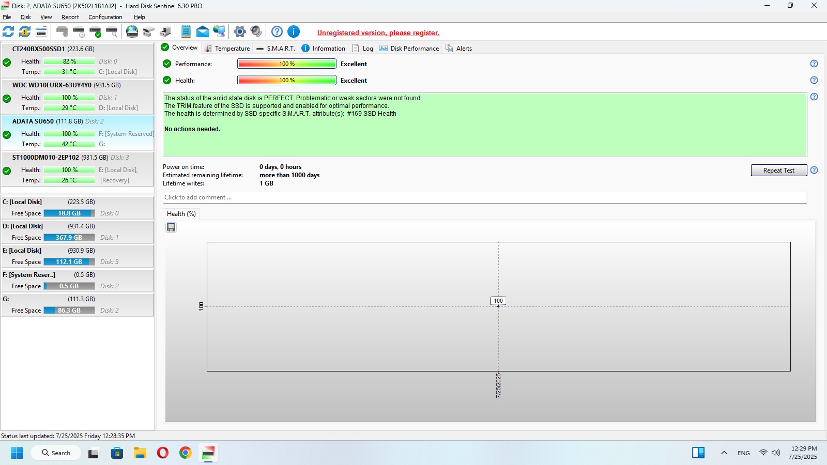Click the globe with monitor toolbar icon
The height and width of the screenshot is (465, 827).
click(x=219, y=32)
